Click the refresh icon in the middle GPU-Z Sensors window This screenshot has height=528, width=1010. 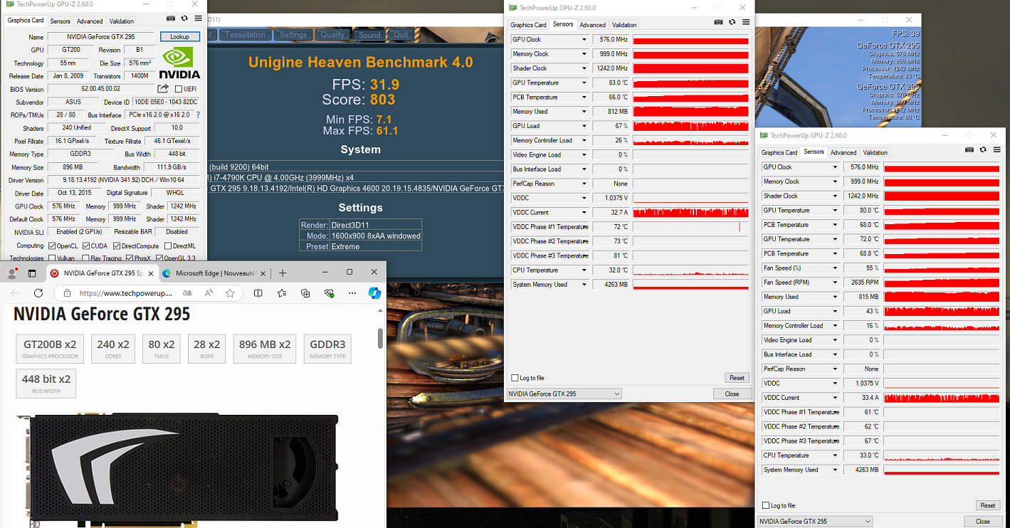pos(732,22)
